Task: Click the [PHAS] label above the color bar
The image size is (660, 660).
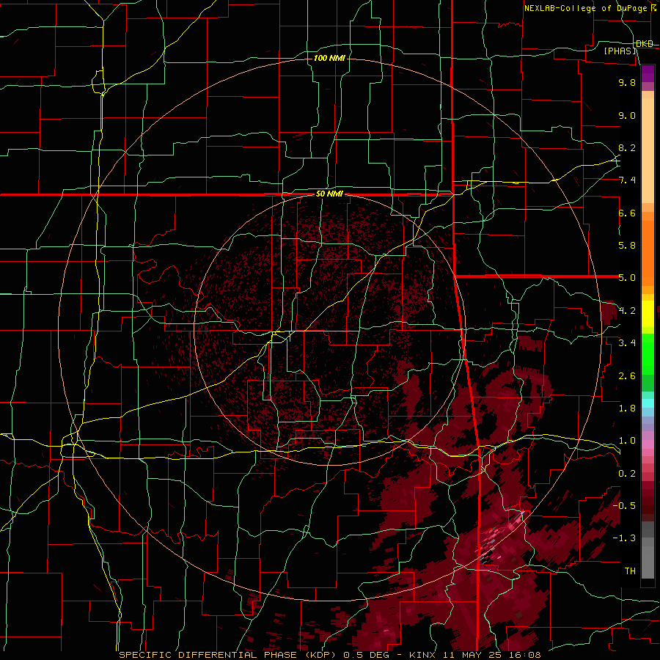Action: [x=620, y=51]
